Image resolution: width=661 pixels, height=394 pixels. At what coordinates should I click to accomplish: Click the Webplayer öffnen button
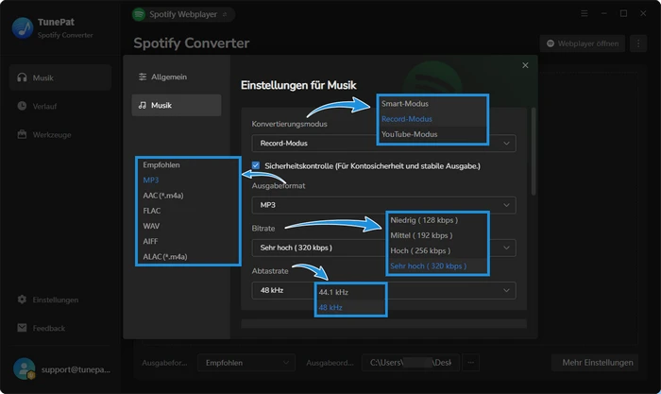pos(583,43)
